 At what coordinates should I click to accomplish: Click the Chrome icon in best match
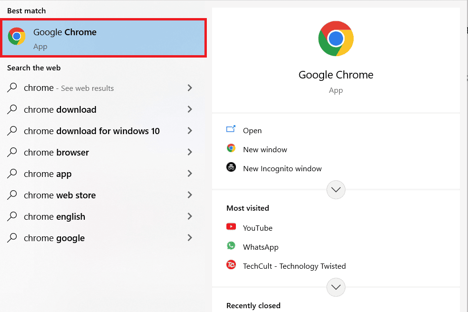pyautogui.click(x=17, y=36)
